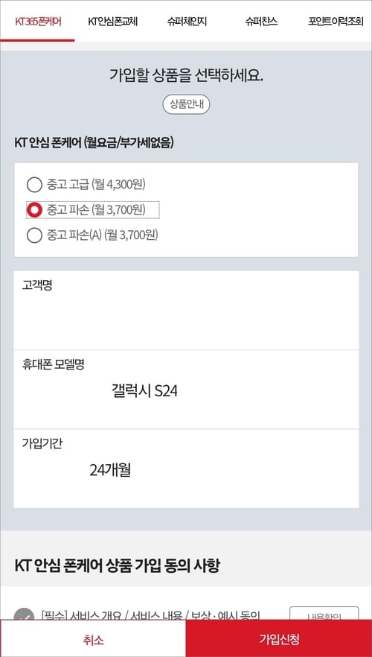Click the KT 안심 폰케어 (월요금/부가세없음) label

coord(94,143)
